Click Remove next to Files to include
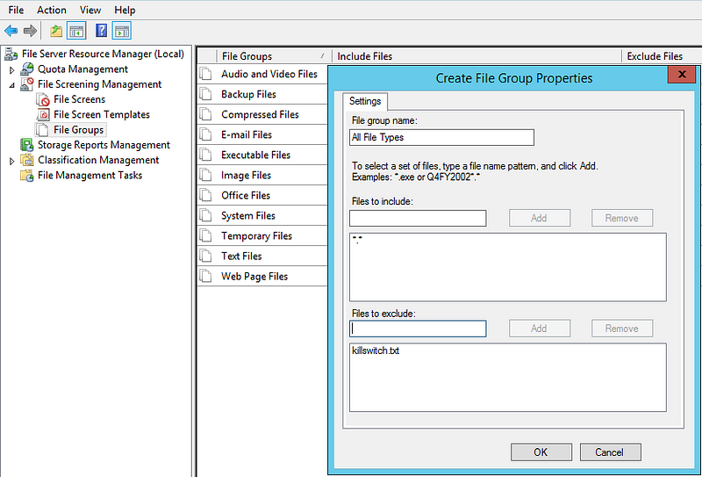The height and width of the screenshot is (477, 702). coord(621,218)
